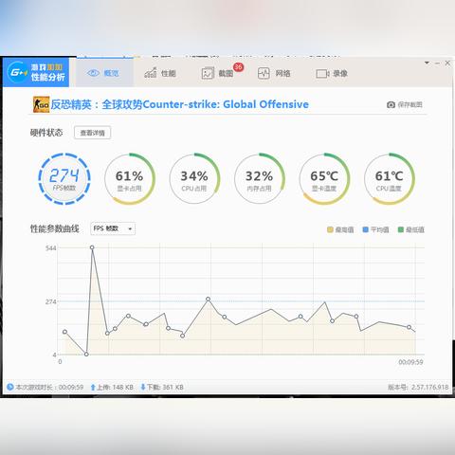Click the 下载: 361 KB text
455x455 pixels.
(x=165, y=387)
